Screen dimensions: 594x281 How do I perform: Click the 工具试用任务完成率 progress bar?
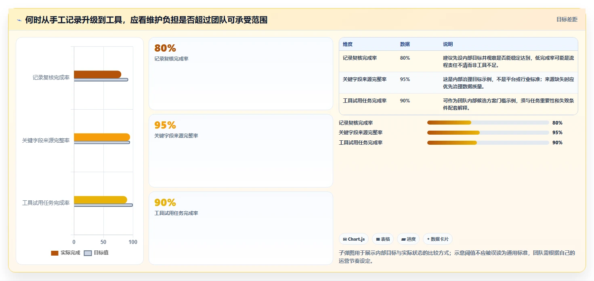pos(488,142)
